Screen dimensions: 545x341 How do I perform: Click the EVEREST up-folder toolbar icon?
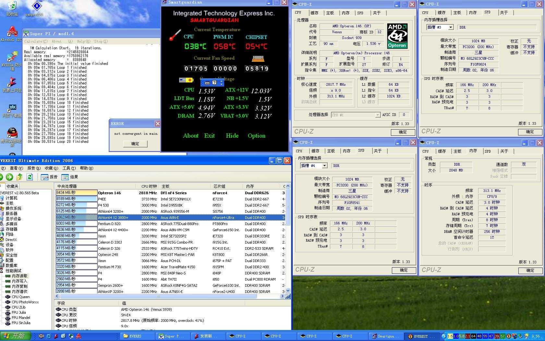pyautogui.click(x=19, y=177)
